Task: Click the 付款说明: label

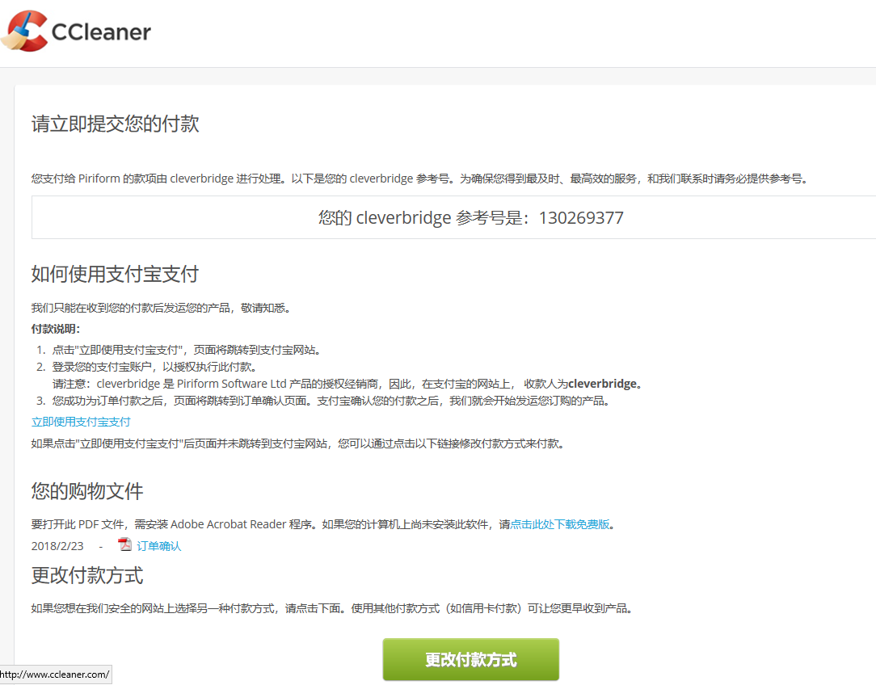Action: (x=56, y=329)
